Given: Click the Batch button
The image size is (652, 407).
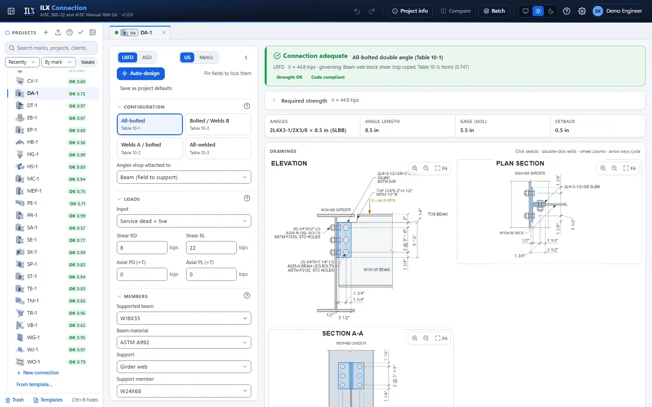Looking at the screenshot, I should pyautogui.click(x=494, y=11).
